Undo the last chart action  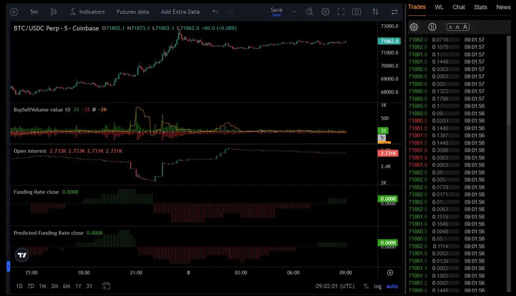215,12
